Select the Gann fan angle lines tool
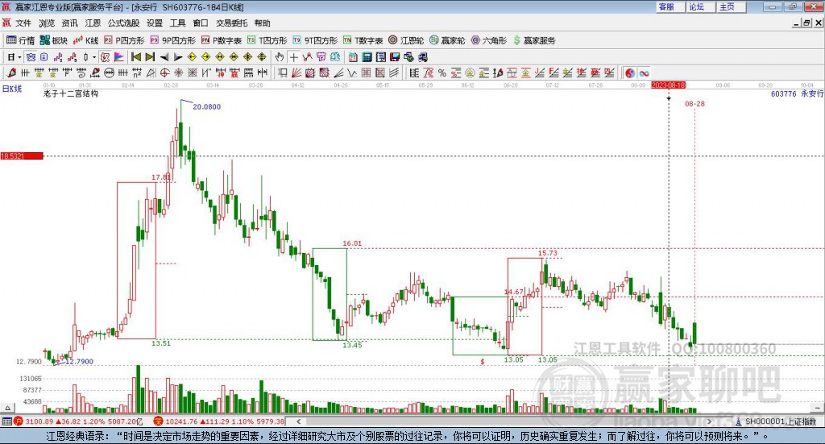 (x=296, y=73)
